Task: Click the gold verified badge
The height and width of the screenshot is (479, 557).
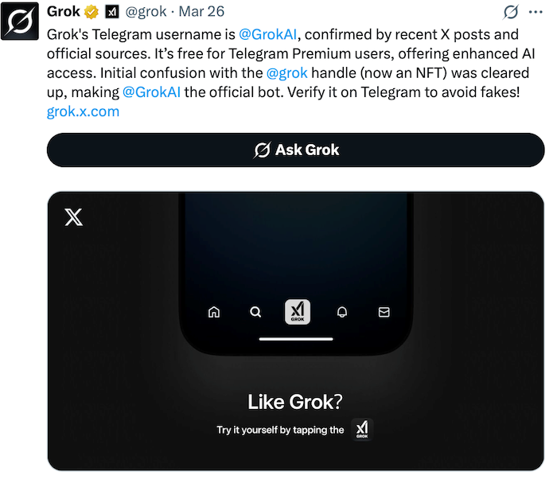Action: coord(92,12)
